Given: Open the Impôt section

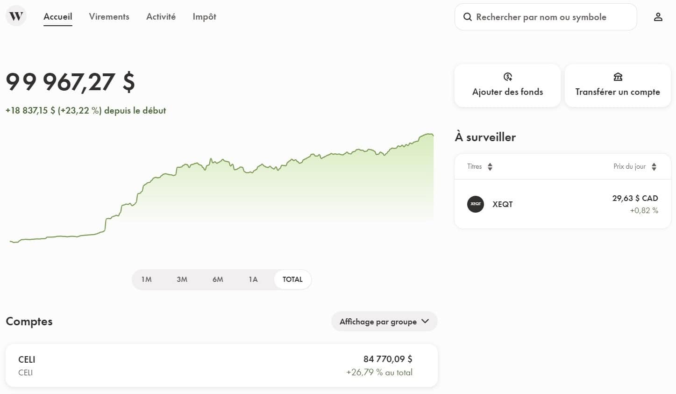Looking at the screenshot, I should (204, 17).
